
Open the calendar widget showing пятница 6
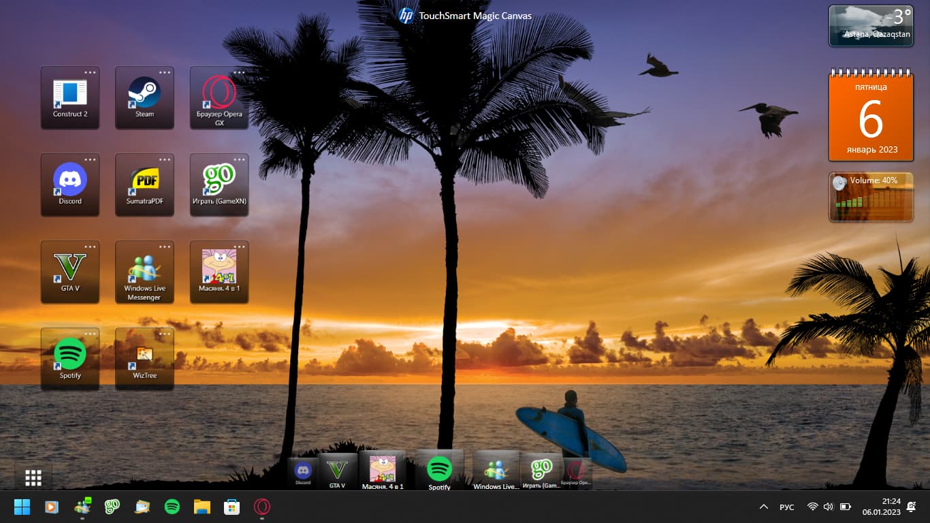click(x=871, y=116)
